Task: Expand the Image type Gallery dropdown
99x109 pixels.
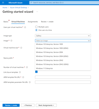Action: pos(63,36)
